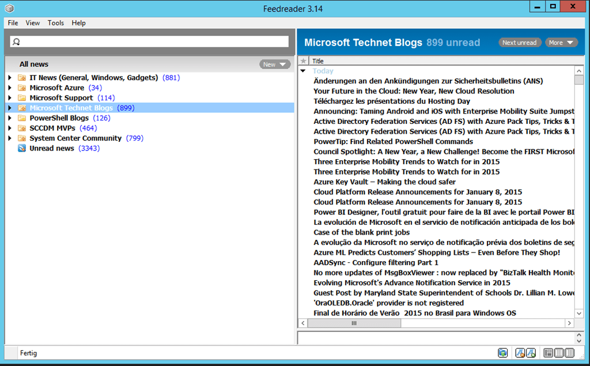Click the Microsoft Support folder icon

tap(22, 98)
